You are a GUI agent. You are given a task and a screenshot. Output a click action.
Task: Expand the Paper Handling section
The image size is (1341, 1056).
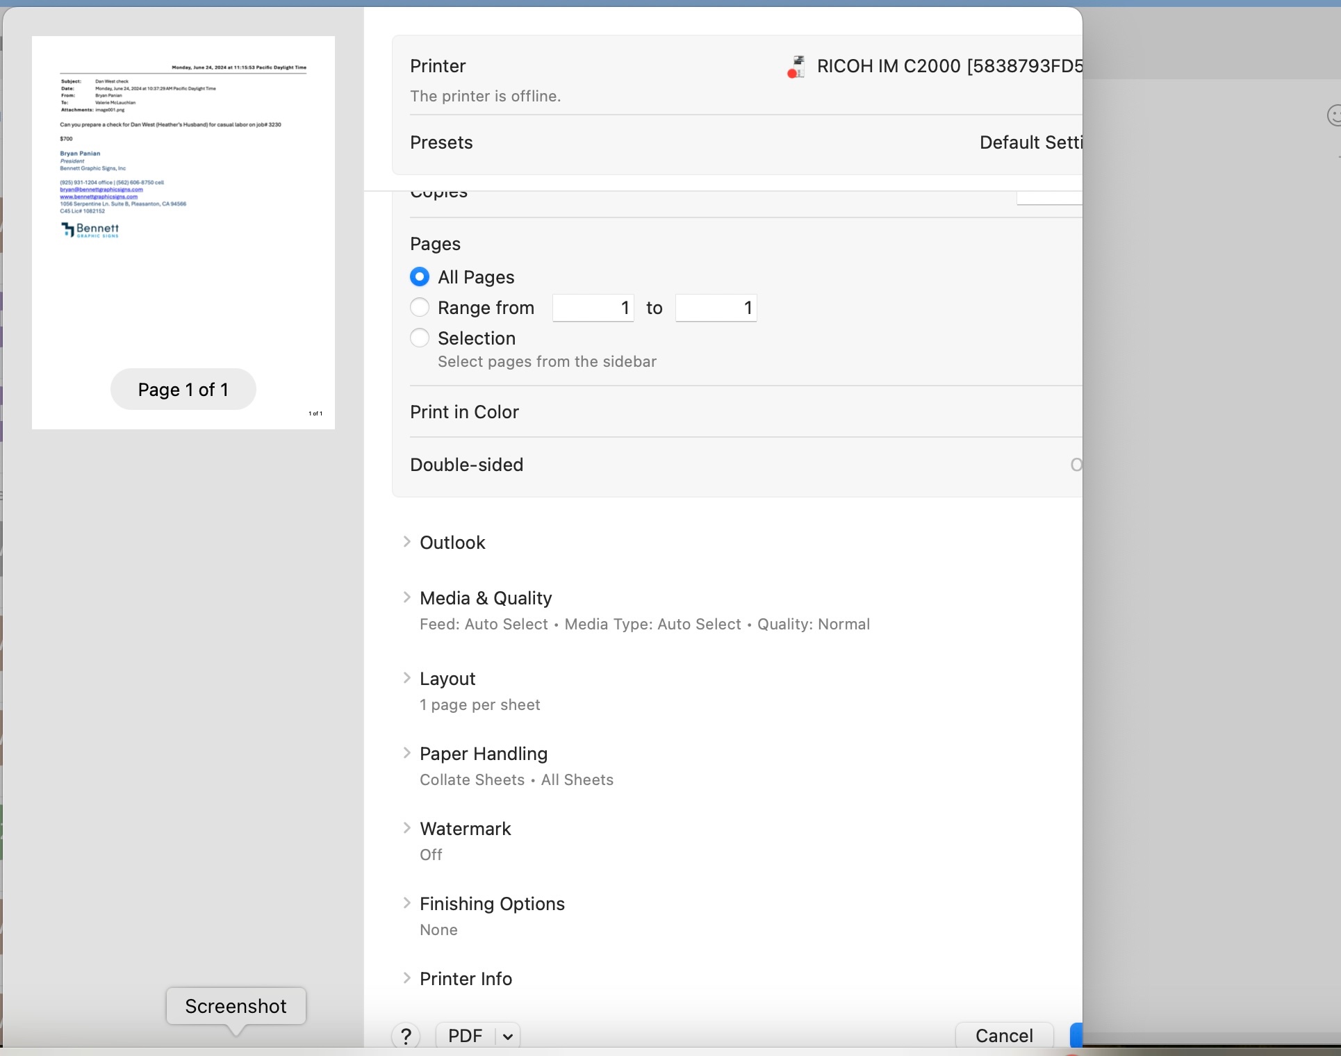(x=407, y=753)
